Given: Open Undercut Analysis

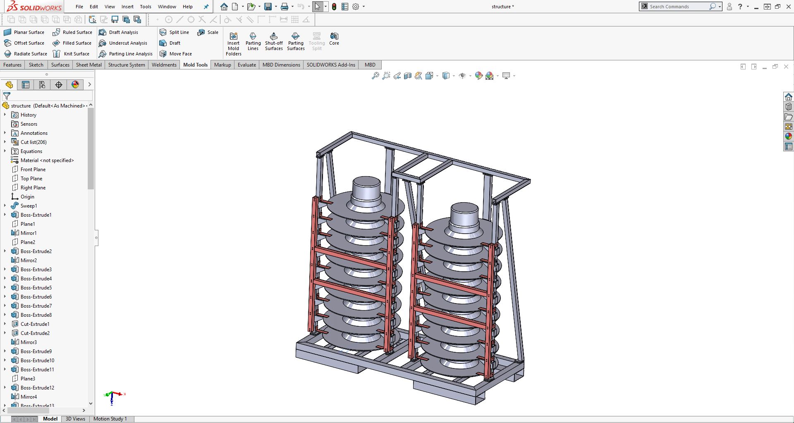Looking at the screenshot, I should pos(123,43).
